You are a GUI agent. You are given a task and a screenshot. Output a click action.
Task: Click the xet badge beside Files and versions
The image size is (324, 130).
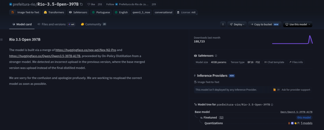point(71,24)
